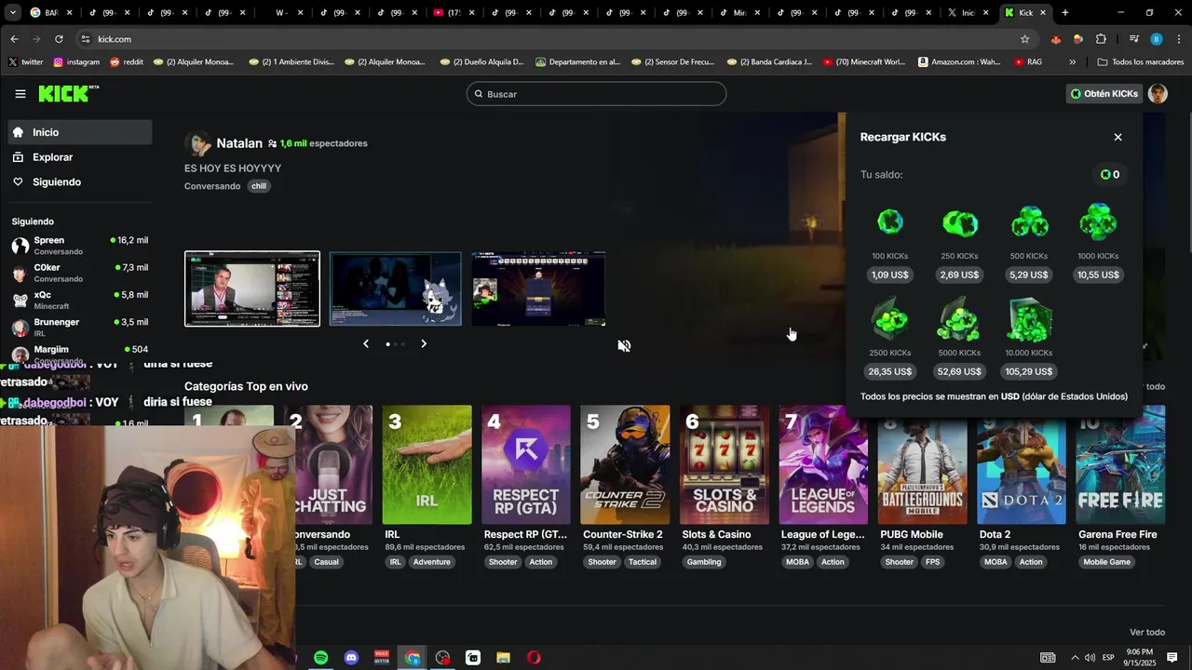The image size is (1192, 670).
Task: Buy for 2,69 US$
Action: click(959, 275)
